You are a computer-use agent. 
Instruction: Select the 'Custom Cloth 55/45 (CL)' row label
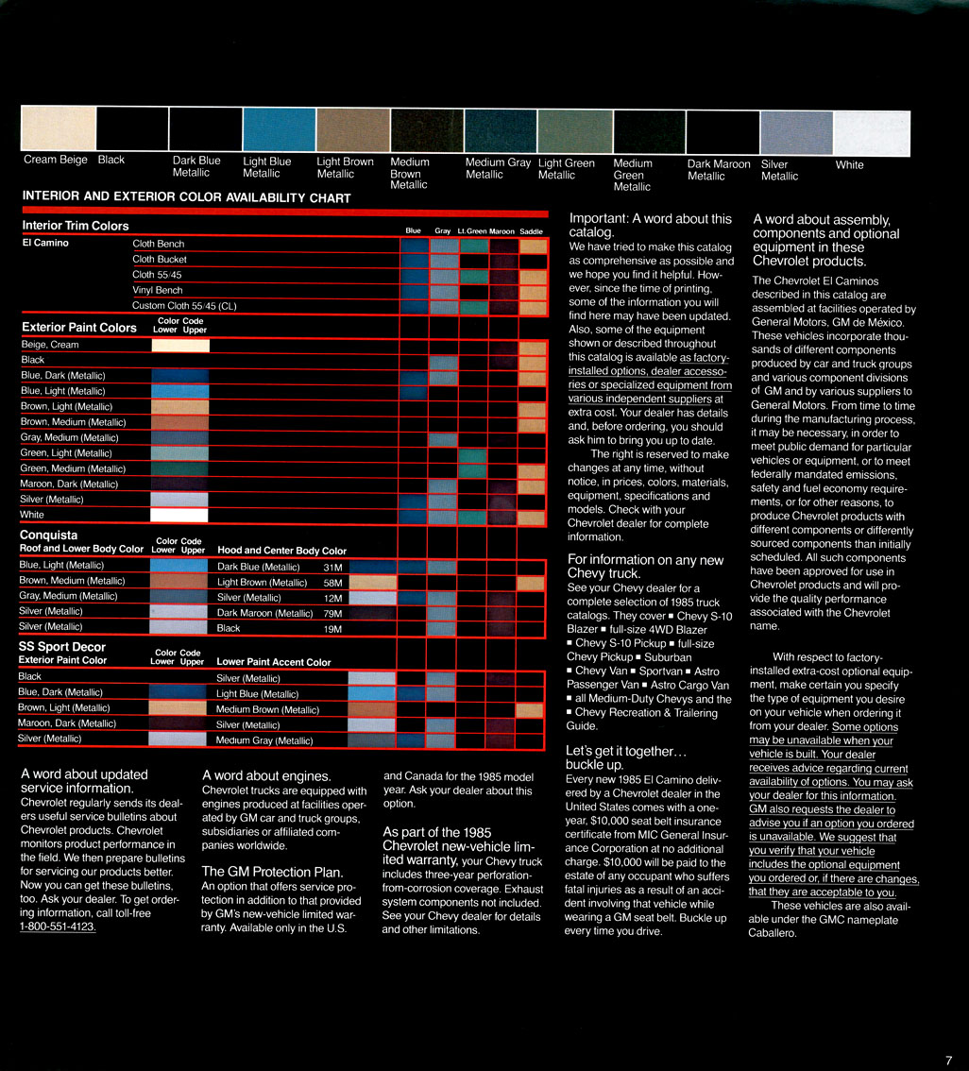point(184,306)
